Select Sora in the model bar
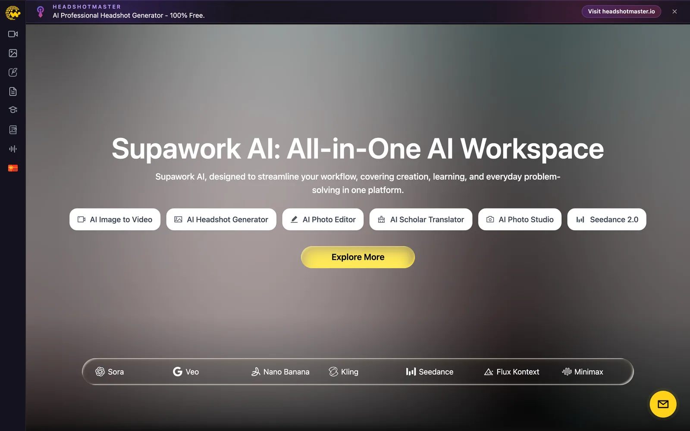 pyautogui.click(x=110, y=372)
